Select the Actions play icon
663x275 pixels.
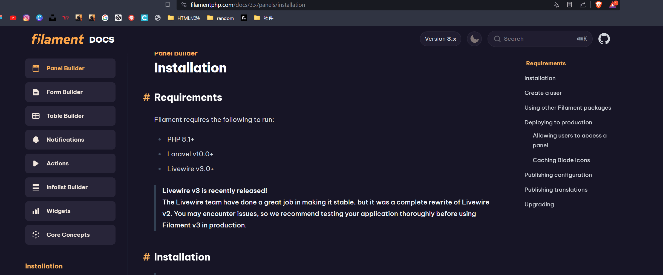click(x=36, y=163)
